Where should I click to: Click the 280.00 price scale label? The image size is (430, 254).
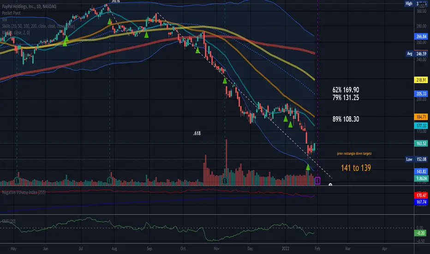[x=421, y=26]
